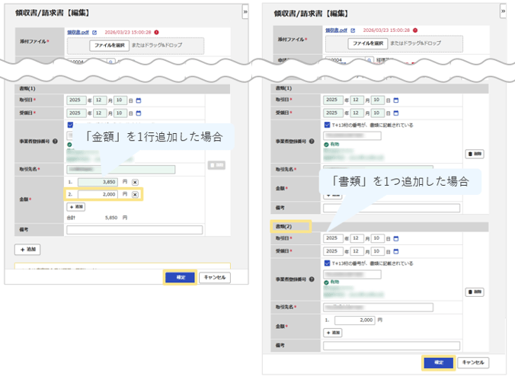Viewport: 515px width, 379px height.
Task: Click 確定 button in the right dialog
Action: [x=439, y=362]
